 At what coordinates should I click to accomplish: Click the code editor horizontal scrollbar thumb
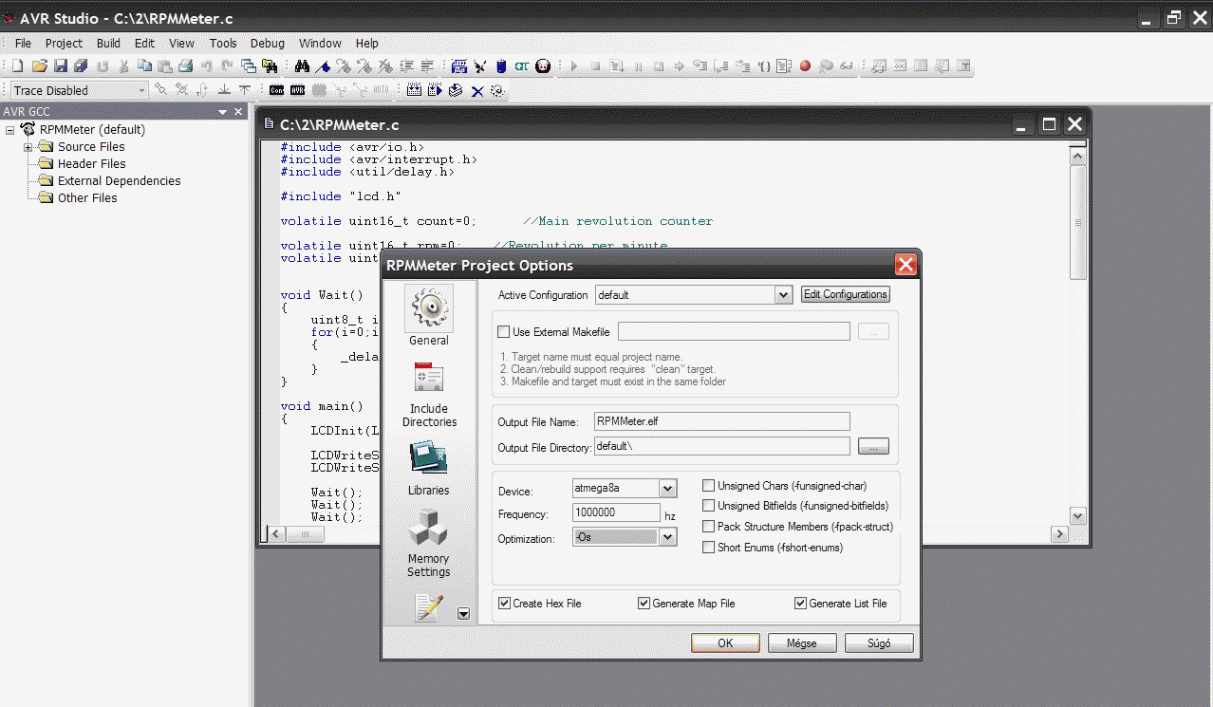(306, 535)
